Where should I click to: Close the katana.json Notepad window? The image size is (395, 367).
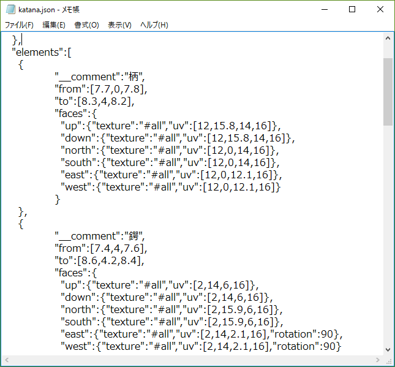(x=380, y=10)
